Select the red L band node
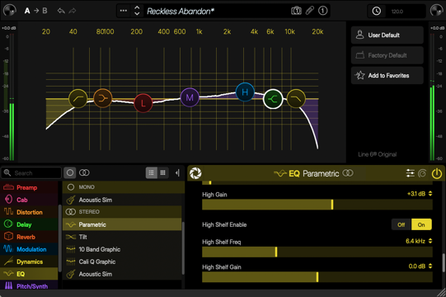The image size is (446, 297). click(143, 103)
